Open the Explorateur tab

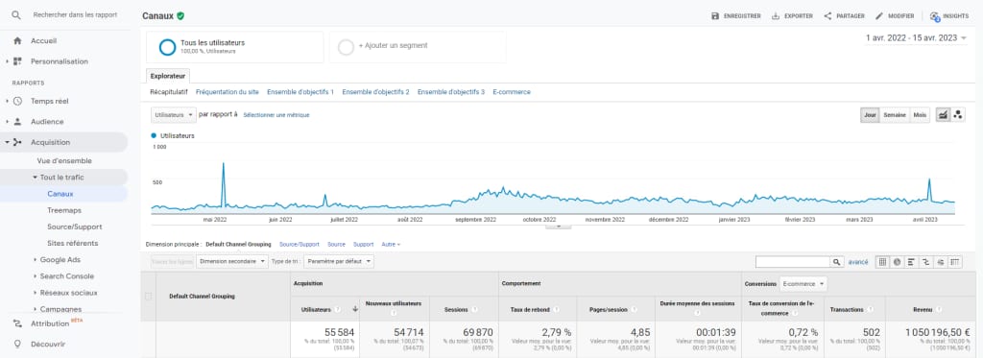tap(168, 76)
